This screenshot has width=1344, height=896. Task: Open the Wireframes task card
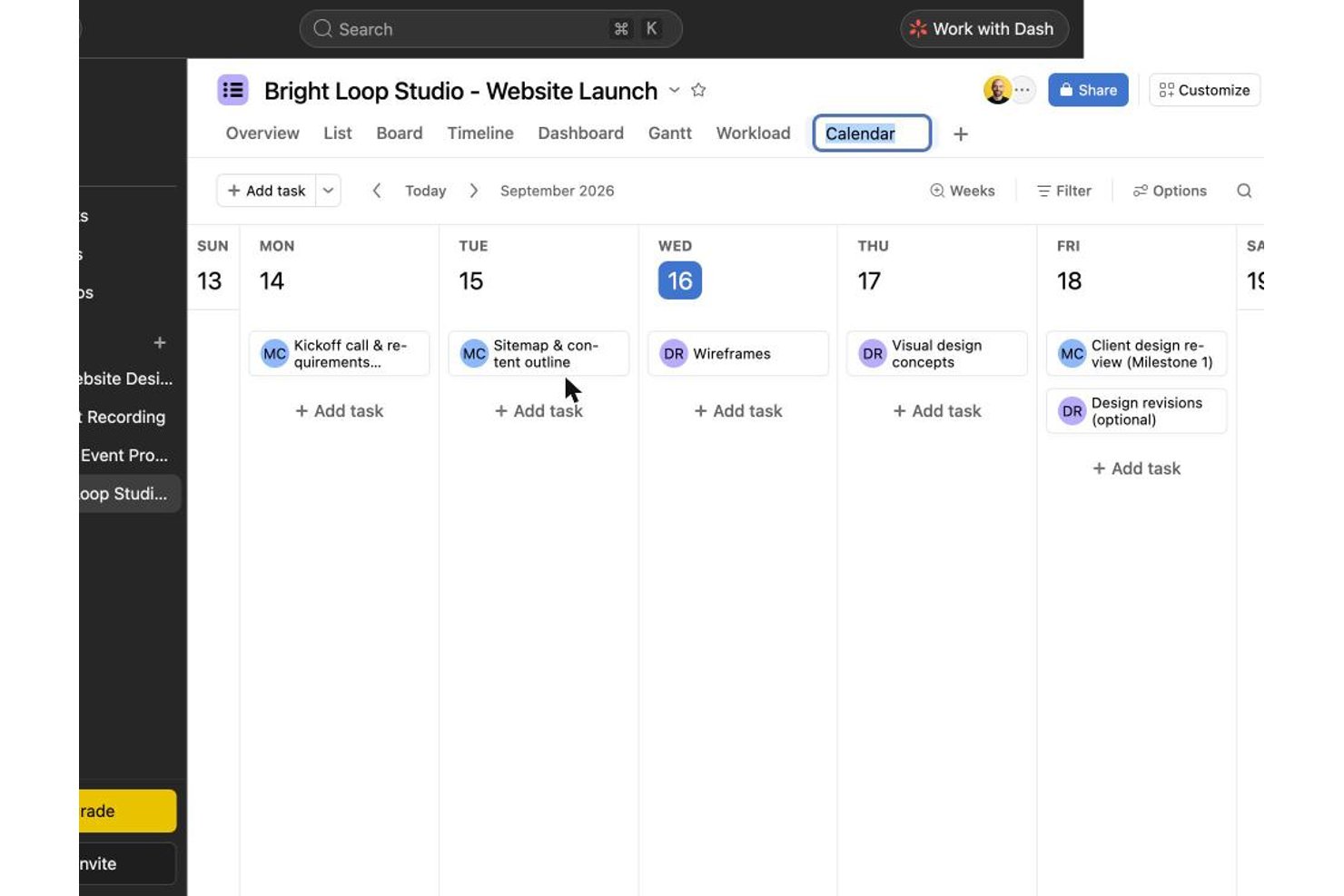(737, 353)
